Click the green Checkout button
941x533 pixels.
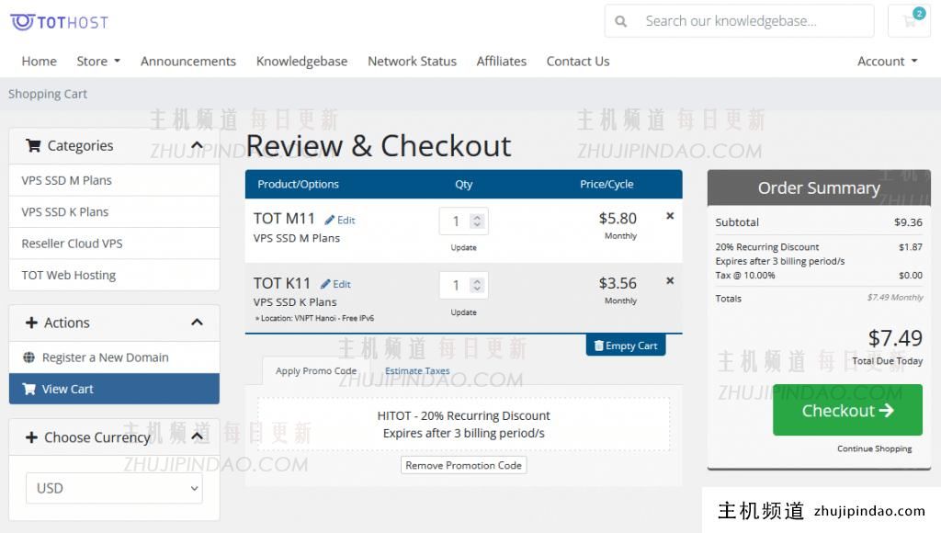(847, 410)
